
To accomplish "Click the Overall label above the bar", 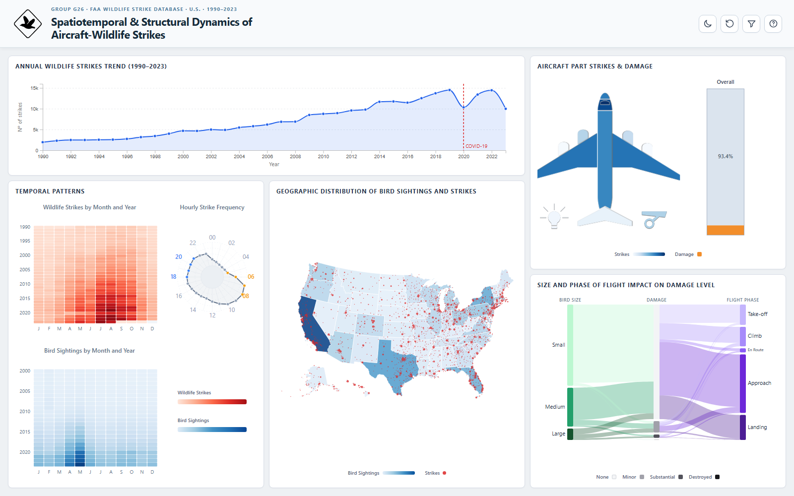I will tap(726, 82).
